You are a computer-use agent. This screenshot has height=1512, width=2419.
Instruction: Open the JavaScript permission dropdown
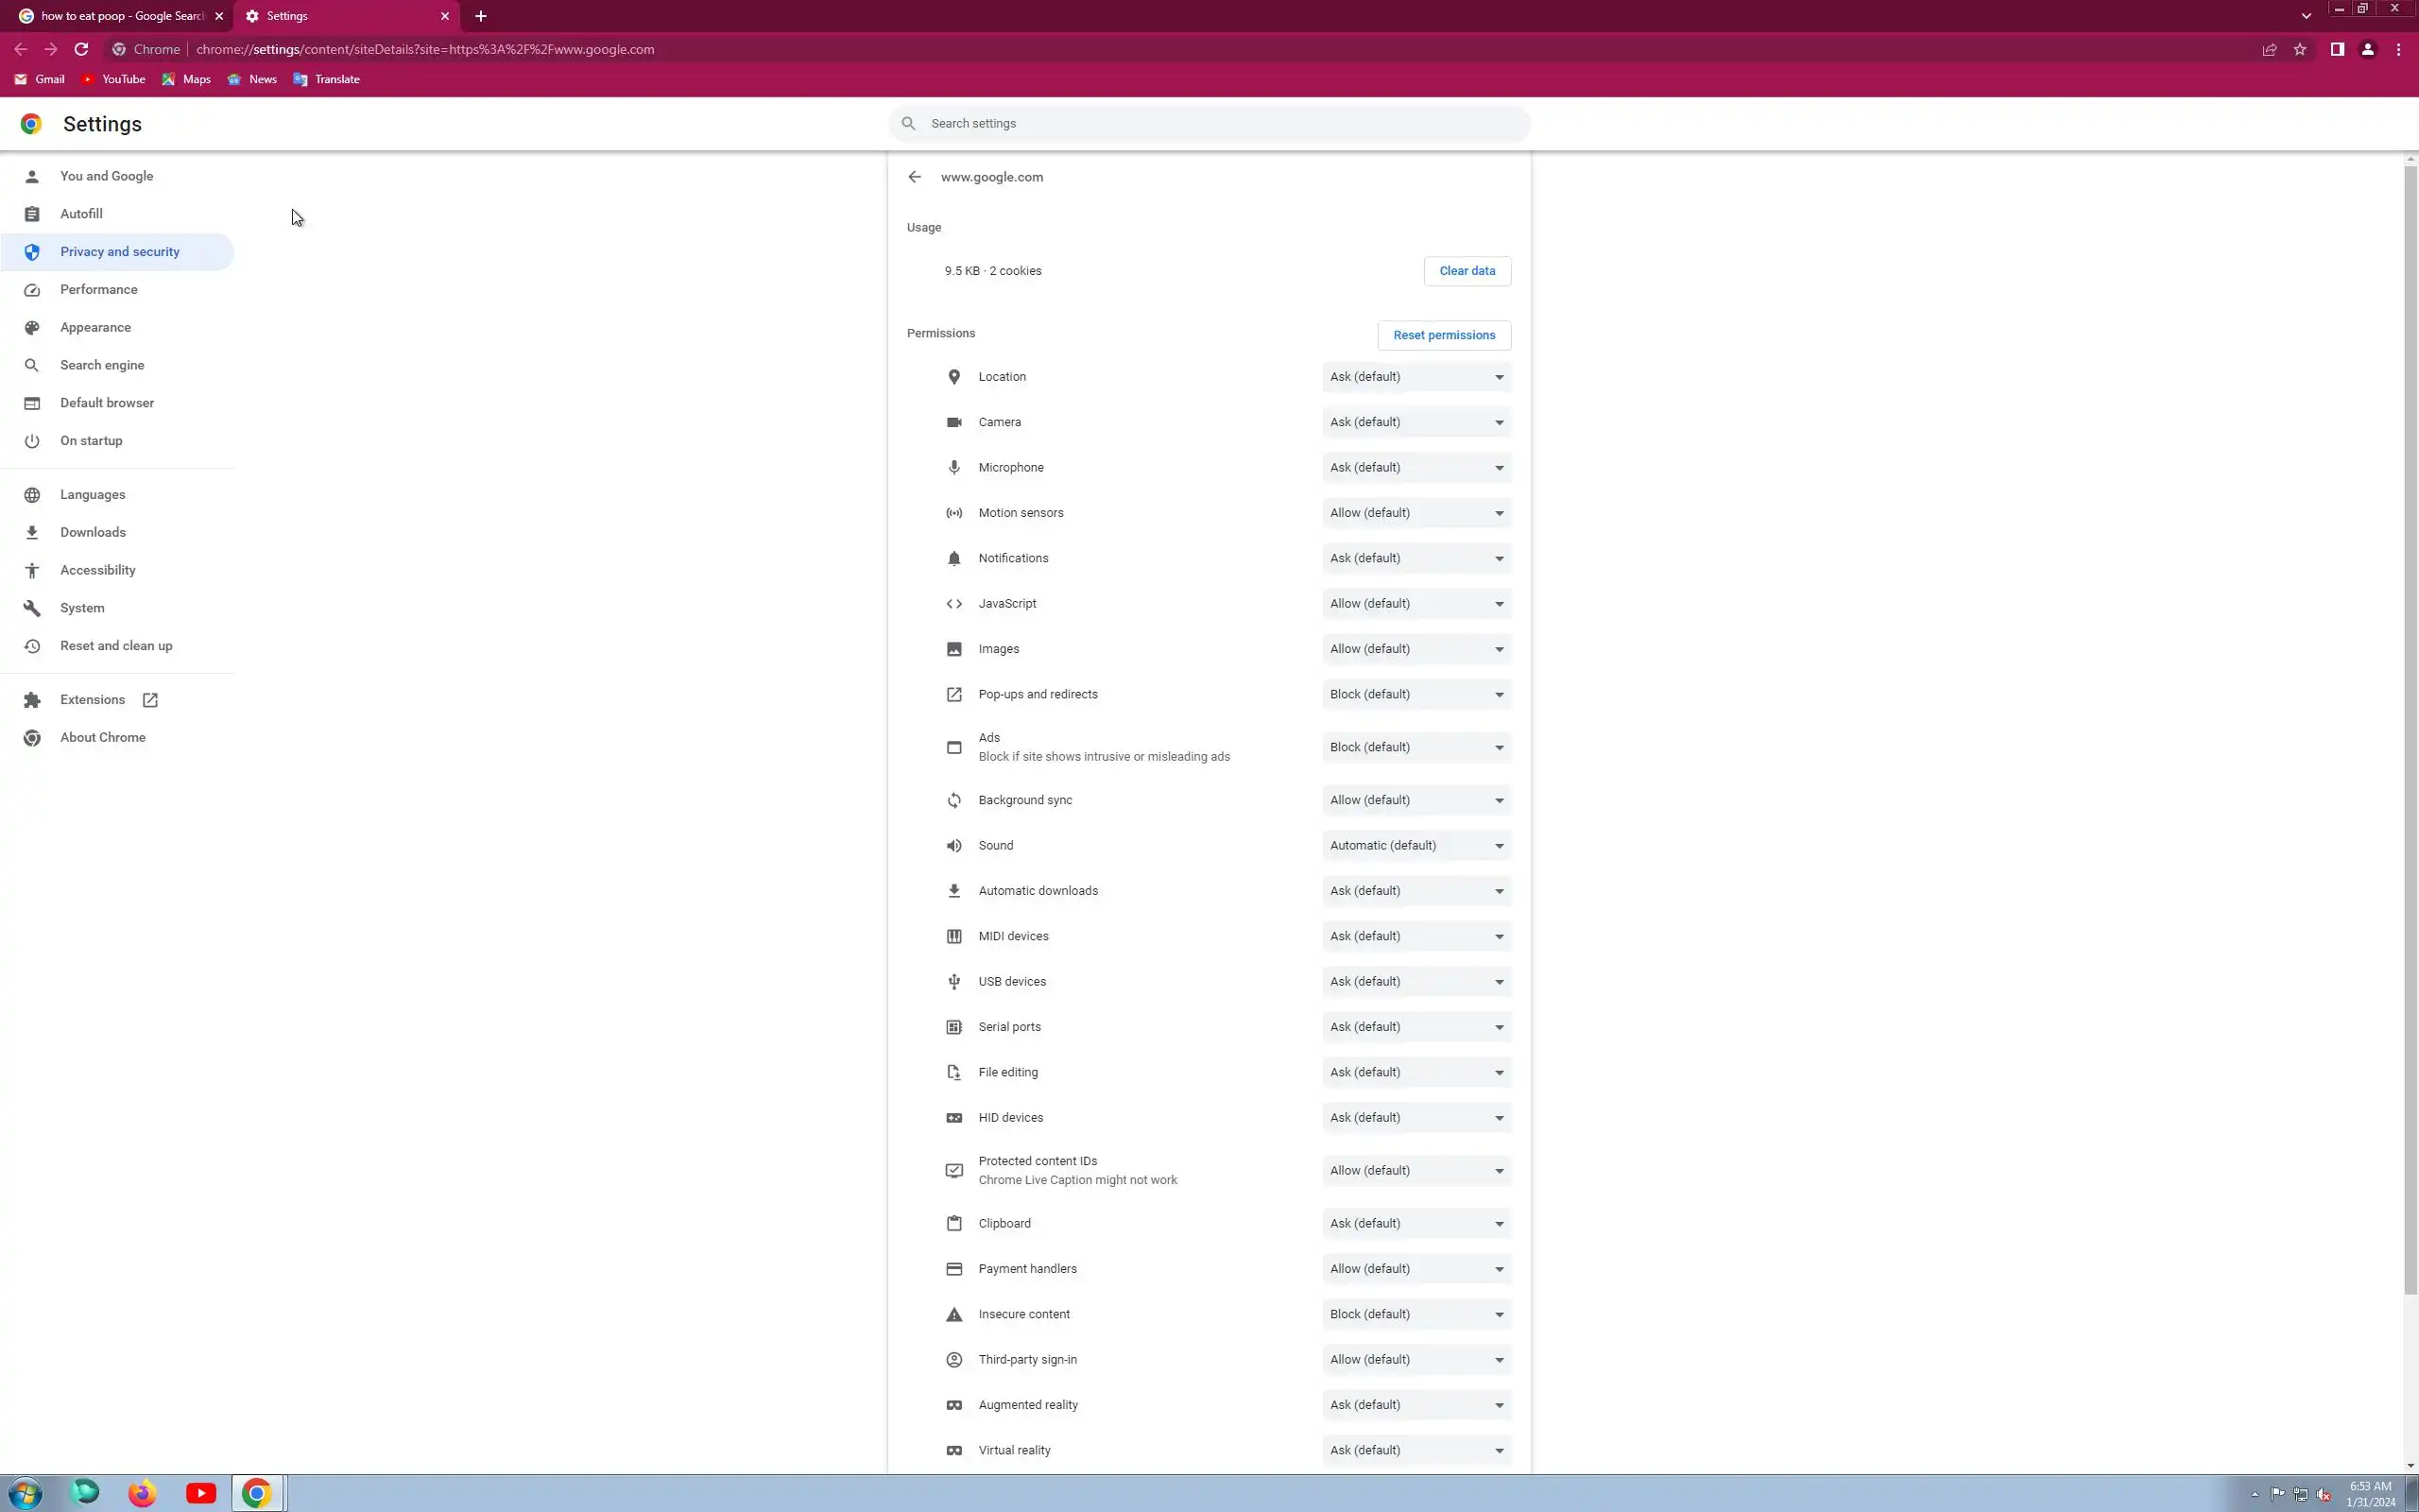1415,604
